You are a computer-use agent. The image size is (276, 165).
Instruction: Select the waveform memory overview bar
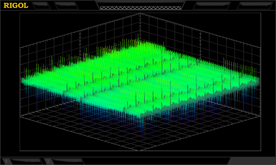coord(141,8)
